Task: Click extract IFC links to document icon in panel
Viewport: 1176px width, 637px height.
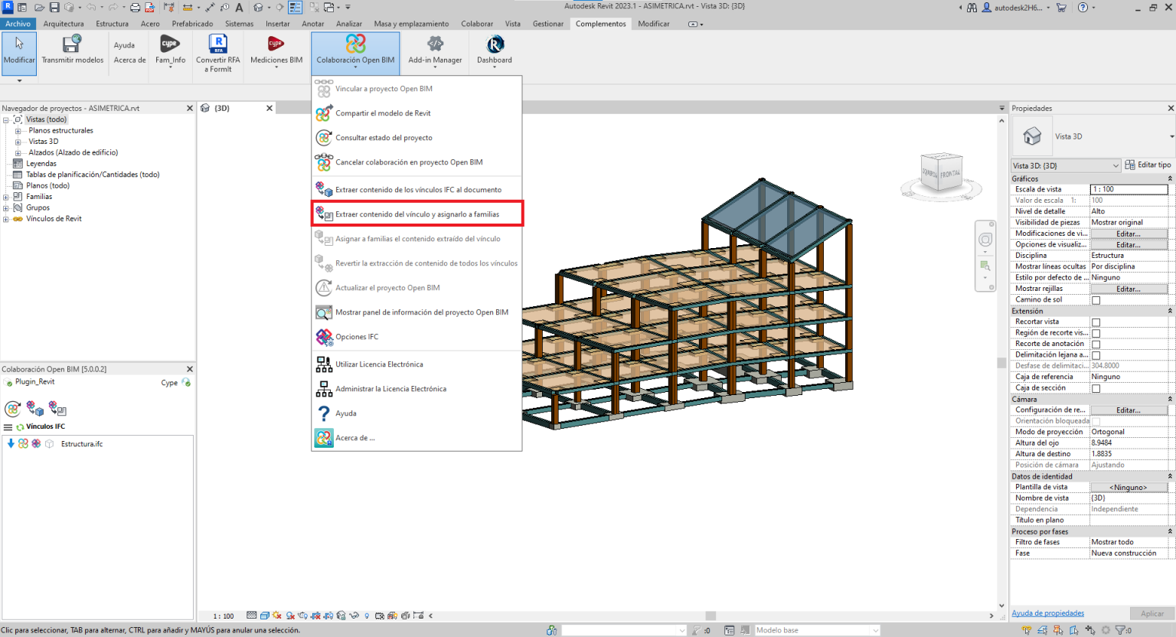Action: pyautogui.click(x=34, y=408)
